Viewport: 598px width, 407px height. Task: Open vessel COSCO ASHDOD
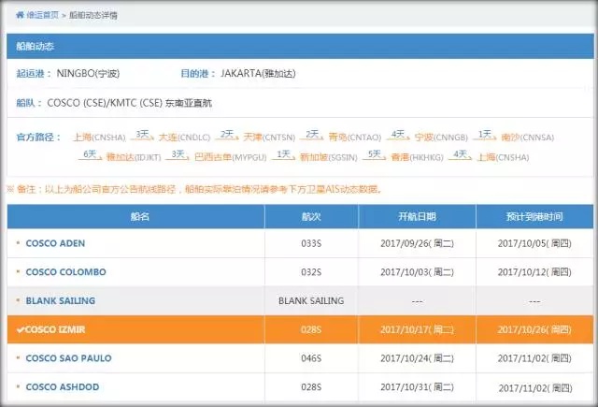(63, 386)
